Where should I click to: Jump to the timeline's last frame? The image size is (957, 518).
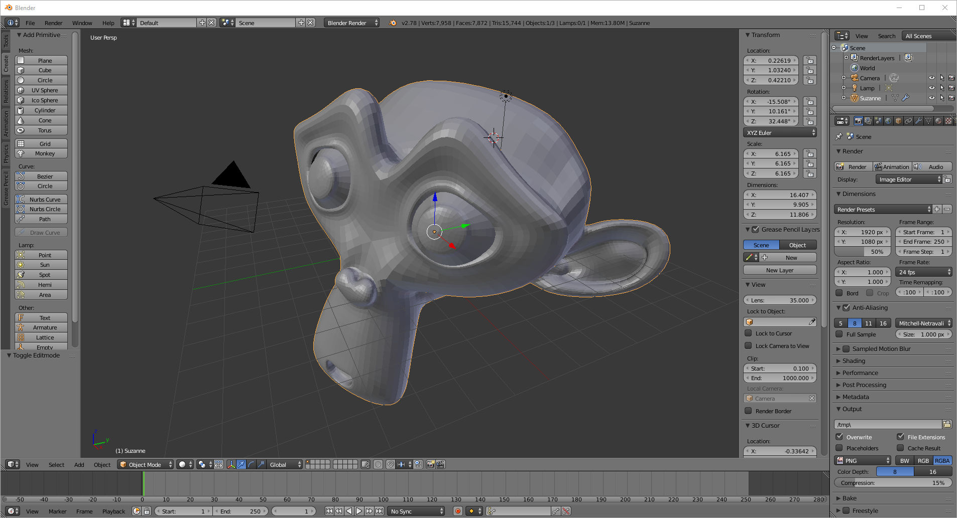tap(380, 511)
